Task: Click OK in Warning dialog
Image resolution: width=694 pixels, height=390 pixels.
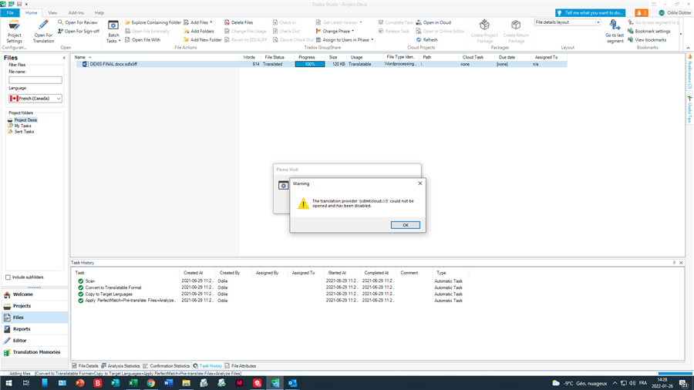Action: coord(405,225)
